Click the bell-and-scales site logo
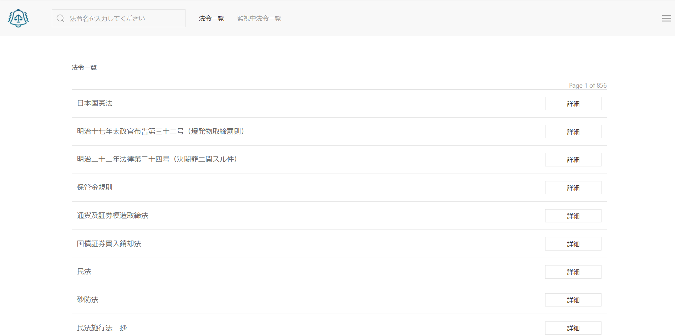The width and height of the screenshot is (675, 335). point(19,18)
